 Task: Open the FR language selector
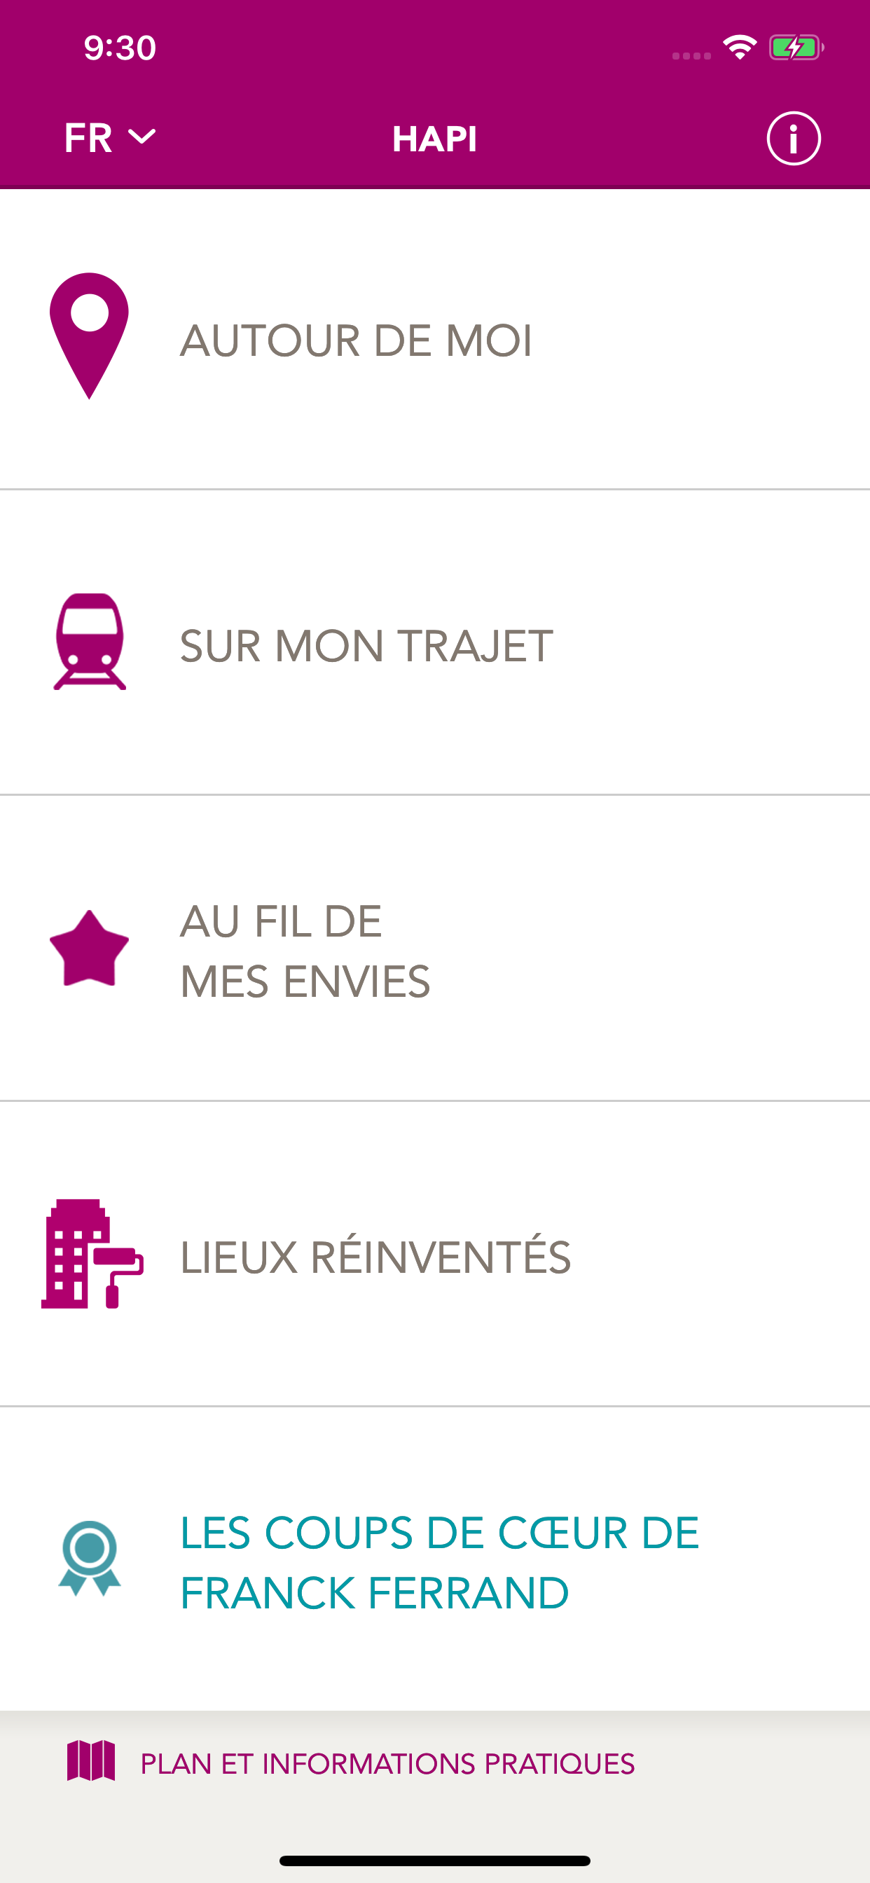pyautogui.click(x=88, y=137)
